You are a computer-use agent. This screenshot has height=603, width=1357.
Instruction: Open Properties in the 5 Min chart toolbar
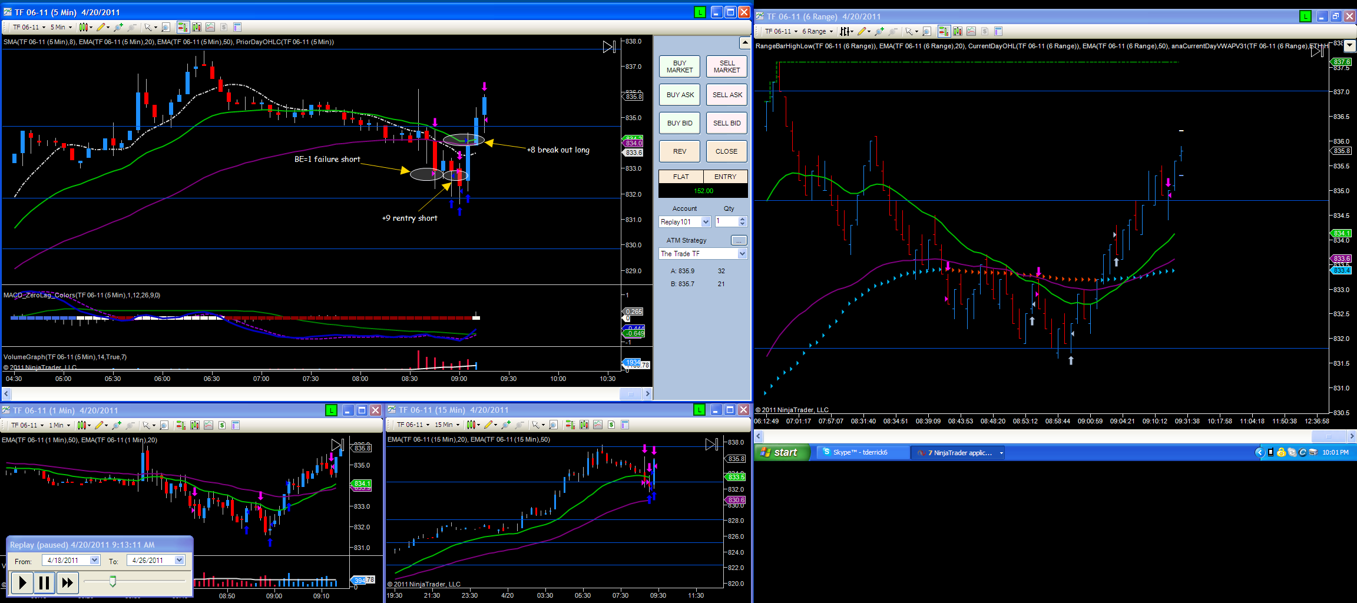point(237,27)
